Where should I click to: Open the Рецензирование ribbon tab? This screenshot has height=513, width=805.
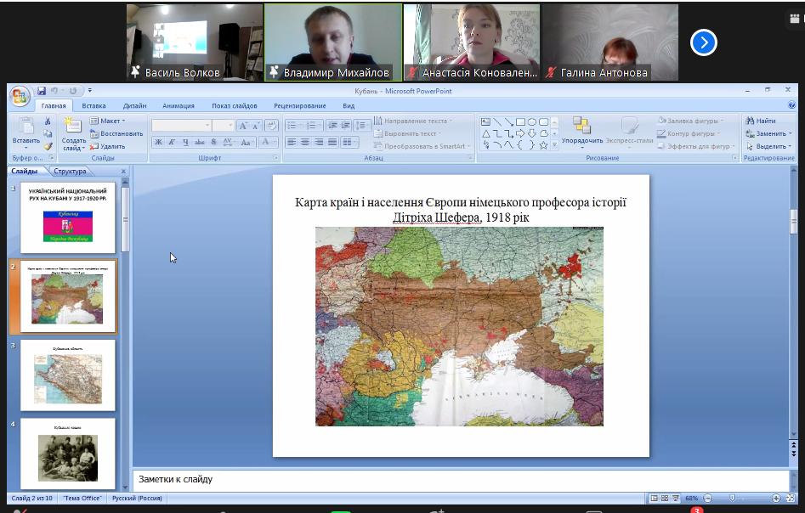300,105
